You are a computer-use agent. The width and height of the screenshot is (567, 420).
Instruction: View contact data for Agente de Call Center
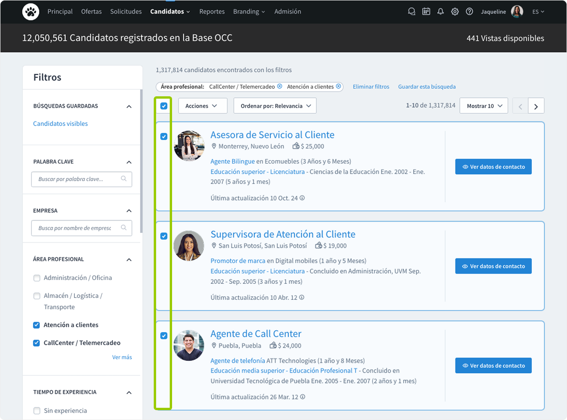pos(493,366)
